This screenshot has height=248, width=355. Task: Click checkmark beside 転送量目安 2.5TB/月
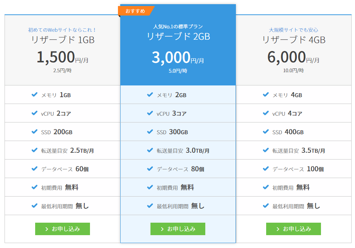tap(34, 150)
